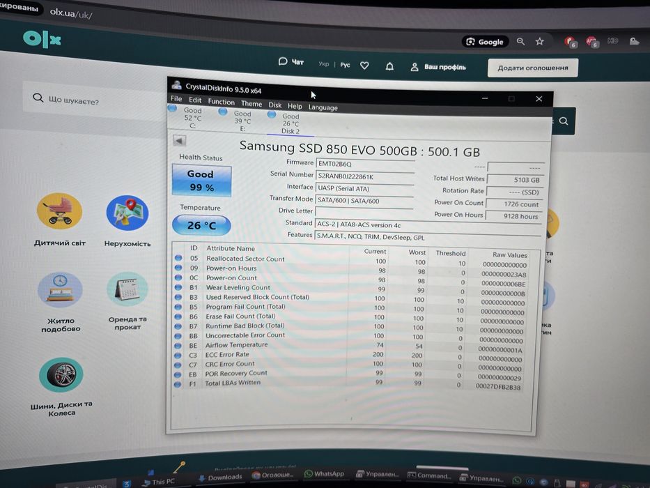650x488 pixels.
Task: Open the Оренда та прокат category
Action: point(127,301)
